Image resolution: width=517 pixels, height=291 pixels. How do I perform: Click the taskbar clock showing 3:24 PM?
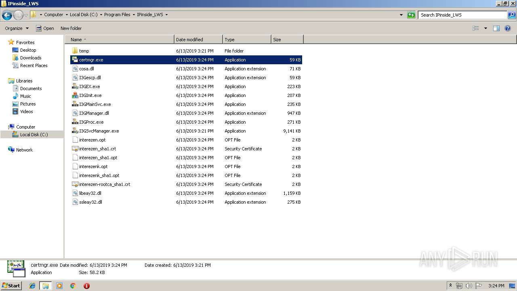496,286
